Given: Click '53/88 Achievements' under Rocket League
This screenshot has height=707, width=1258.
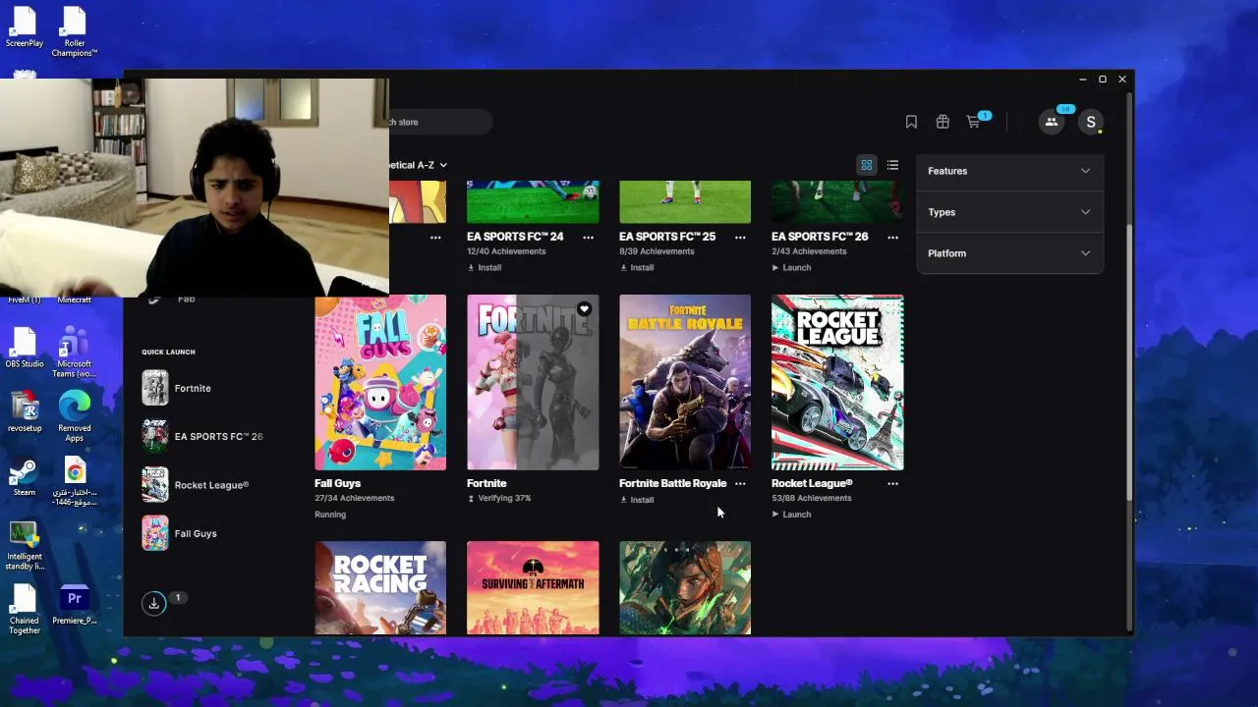Looking at the screenshot, I should pos(811,498).
